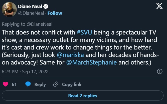
Task: Click the @DianeNeal handle under the name
Action: point(31,13)
